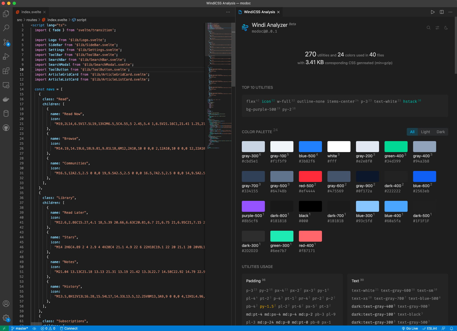Toggle dark mode moon icon in analyzer
The width and height of the screenshot is (457, 331).
[446, 28]
